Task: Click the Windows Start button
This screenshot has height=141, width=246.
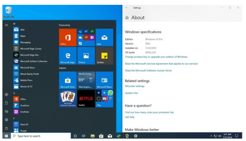Action: (x=6, y=136)
